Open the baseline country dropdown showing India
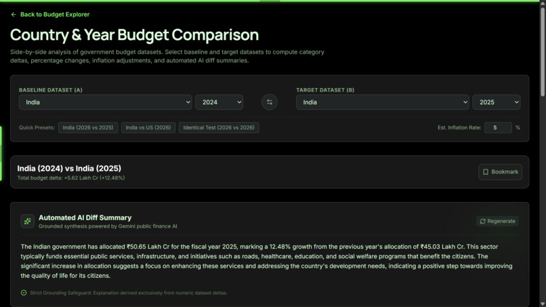The height and width of the screenshot is (307, 546). (105, 102)
